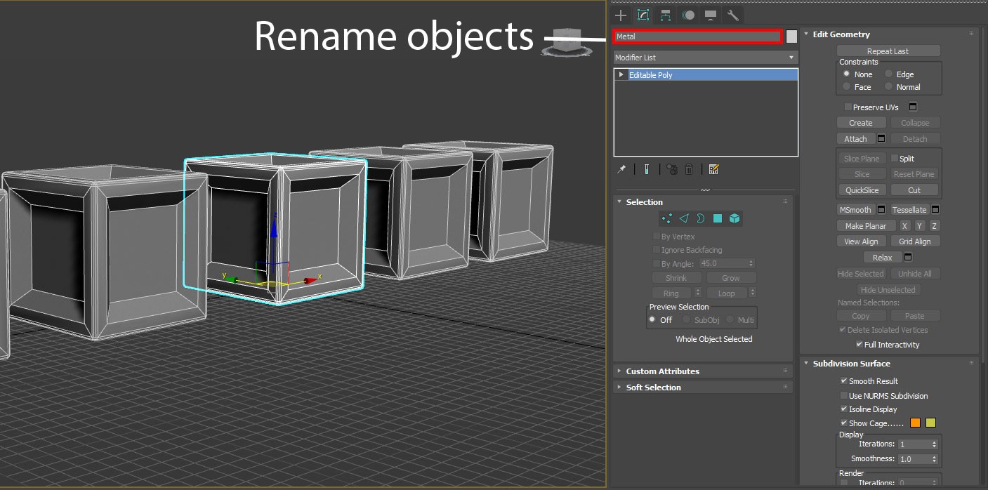The image size is (988, 490).
Task: Switch to the Create panel
Action: [x=620, y=15]
